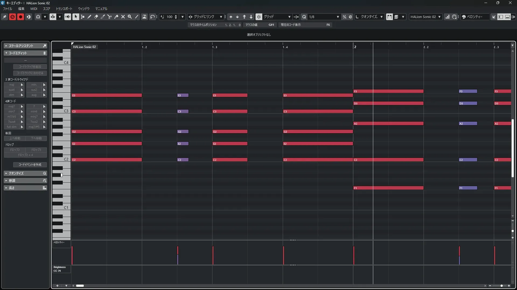
Task: Select the Line tool
Action: point(137,17)
